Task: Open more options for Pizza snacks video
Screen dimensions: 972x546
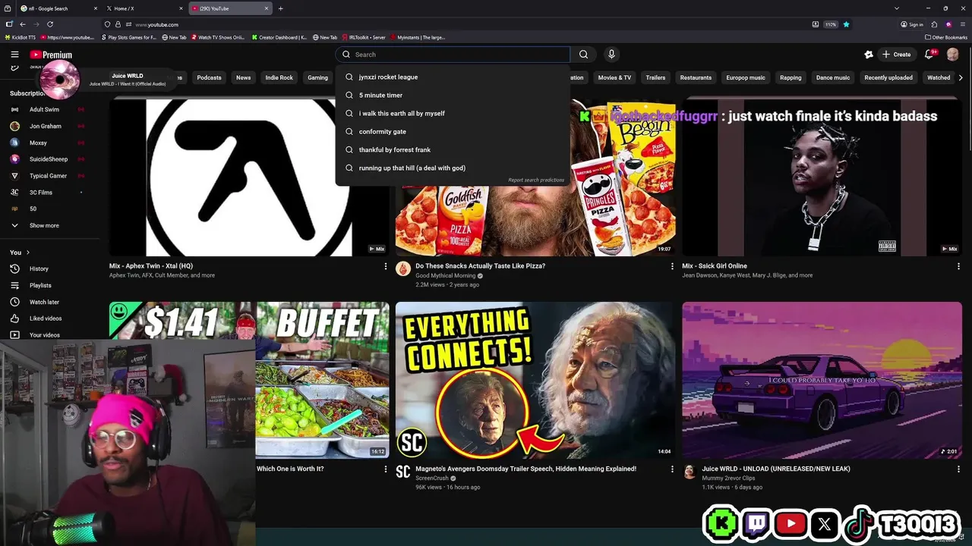Action: pyautogui.click(x=672, y=266)
